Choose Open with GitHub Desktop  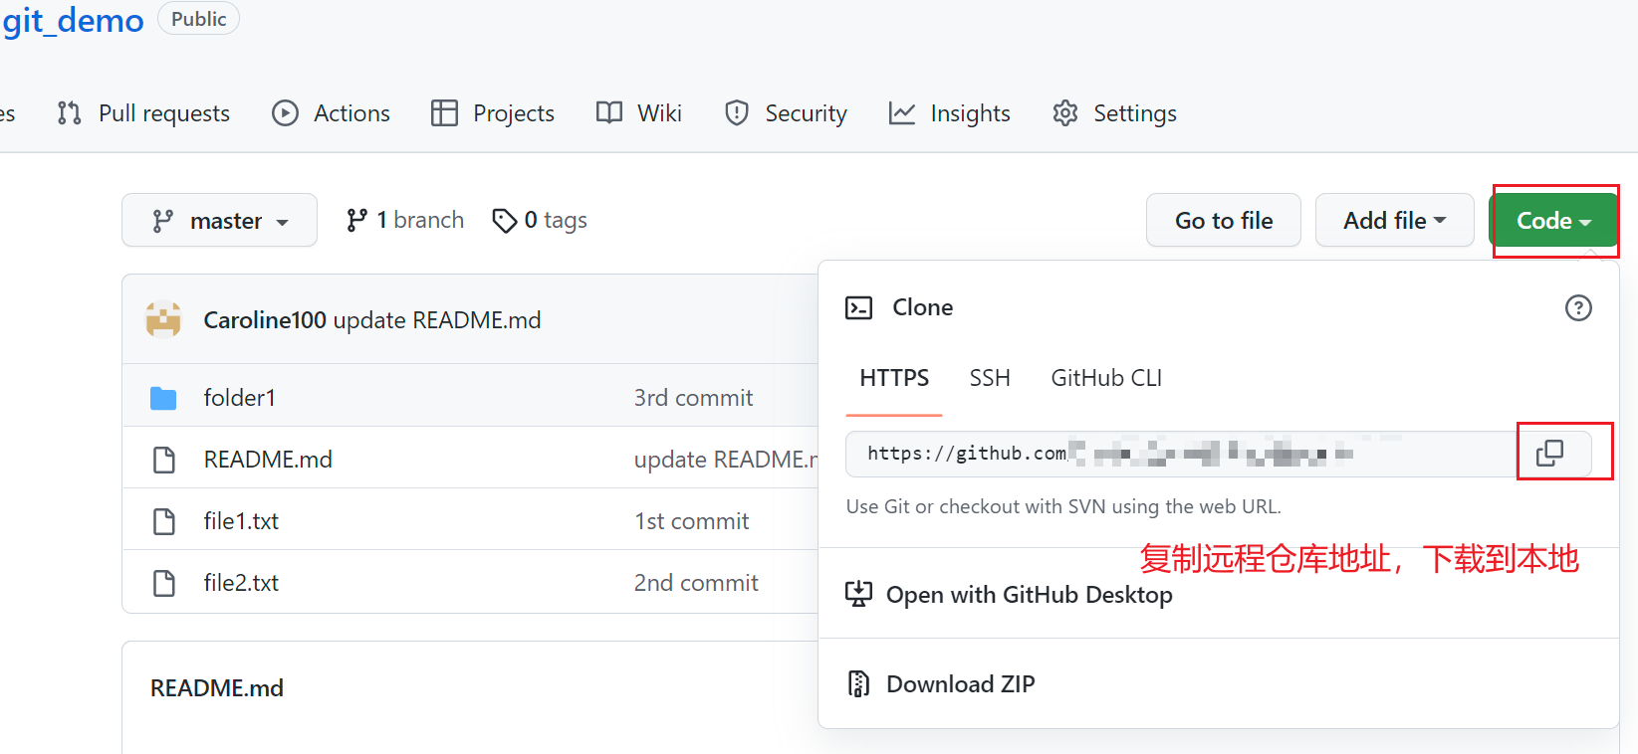tap(1029, 595)
